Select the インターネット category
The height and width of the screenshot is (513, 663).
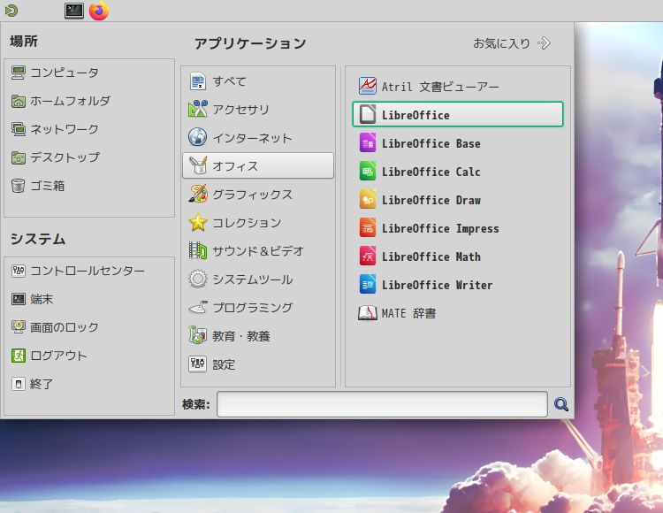pos(258,137)
